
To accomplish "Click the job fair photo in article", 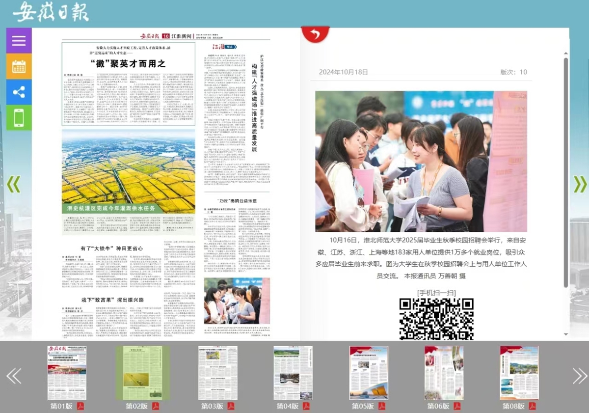I will 421,161.
